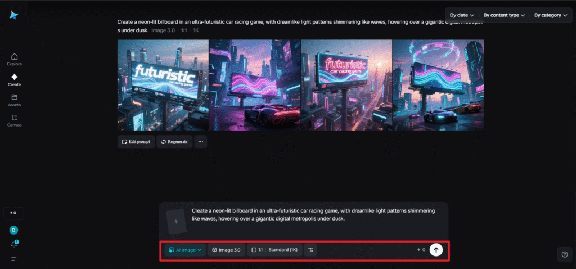Select the Create tab in the sidebar
Image resolution: width=576 pixels, height=269 pixels.
click(14, 79)
